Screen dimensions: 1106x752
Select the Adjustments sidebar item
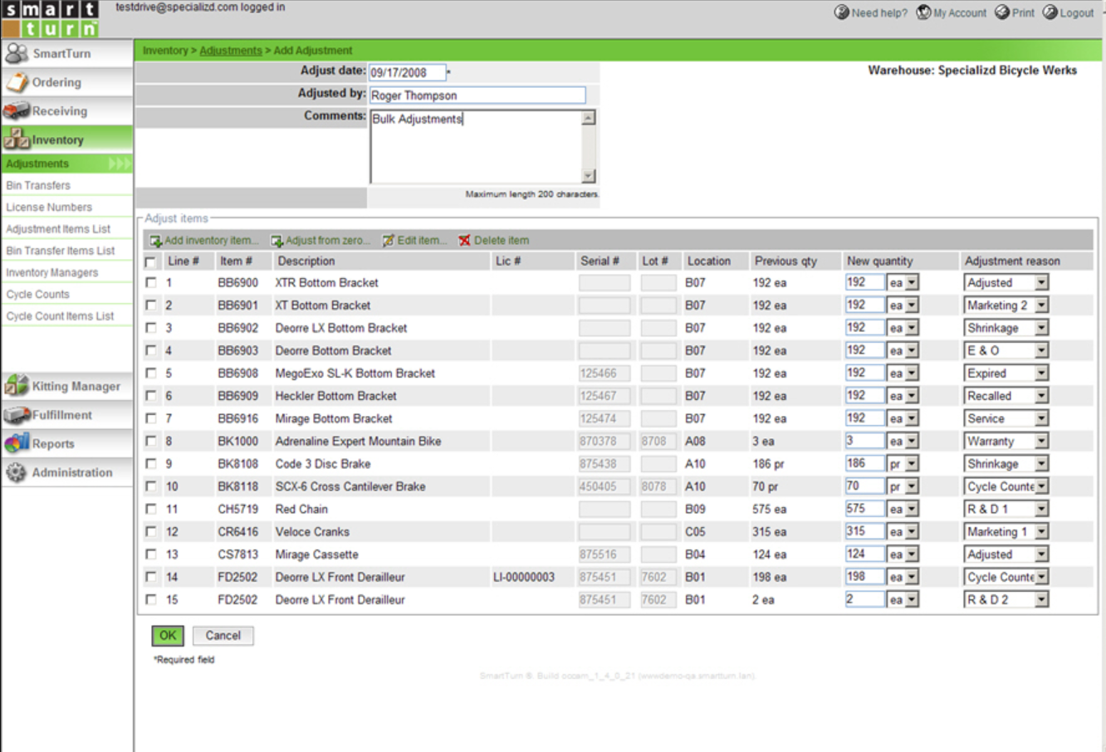point(66,164)
